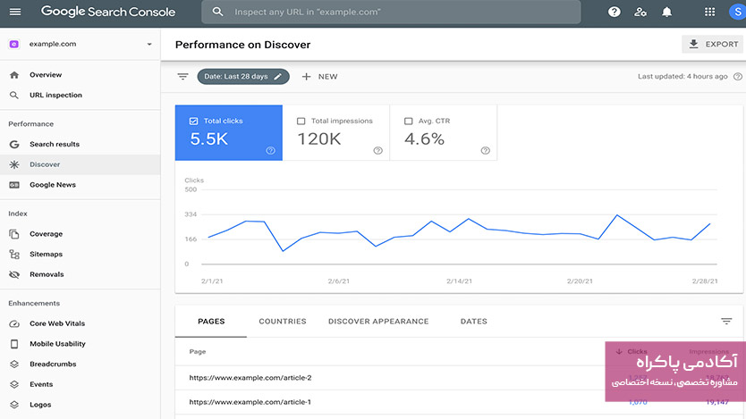Open the Coverage report

coord(47,234)
